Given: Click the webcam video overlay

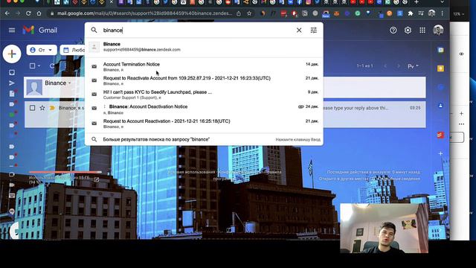Looking at the screenshot, I should coord(384,229).
